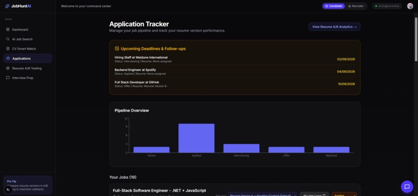Click JobHuntAI brand name
Screen dimensions: 418x196
click(21, 6)
